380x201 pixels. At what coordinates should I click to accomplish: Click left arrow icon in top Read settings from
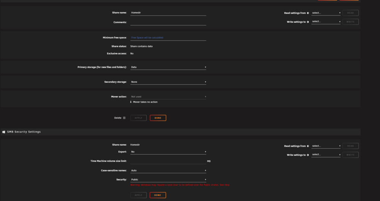pos(308,13)
